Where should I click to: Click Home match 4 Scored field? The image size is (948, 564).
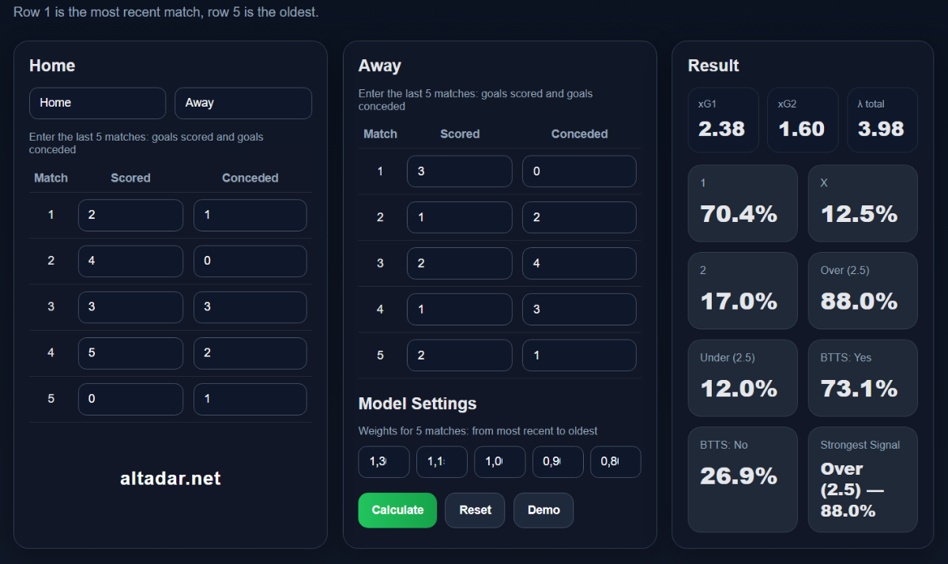130,353
